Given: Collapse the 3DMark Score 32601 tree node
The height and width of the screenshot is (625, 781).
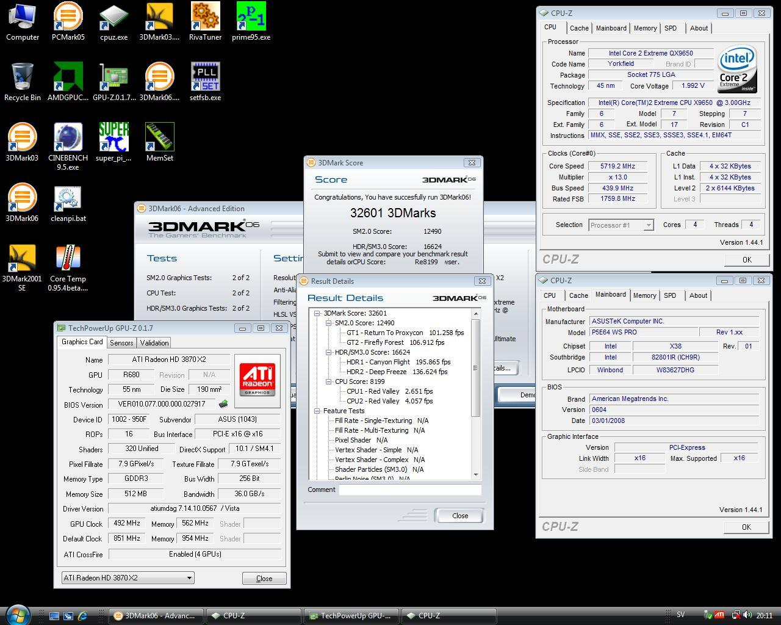Looking at the screenshot, I should (x=317, y=313).
